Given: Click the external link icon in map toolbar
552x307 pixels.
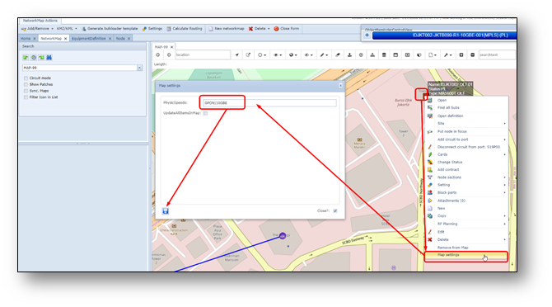Looking at the screenshot, I should (x=248, y=55).
